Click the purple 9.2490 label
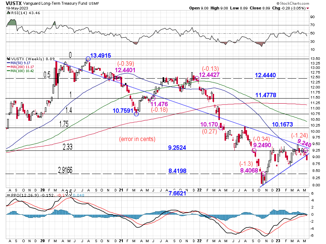The image size is (326, 244). tap(262, 145)
